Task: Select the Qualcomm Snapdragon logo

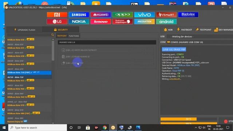Action: click(123, 21)
